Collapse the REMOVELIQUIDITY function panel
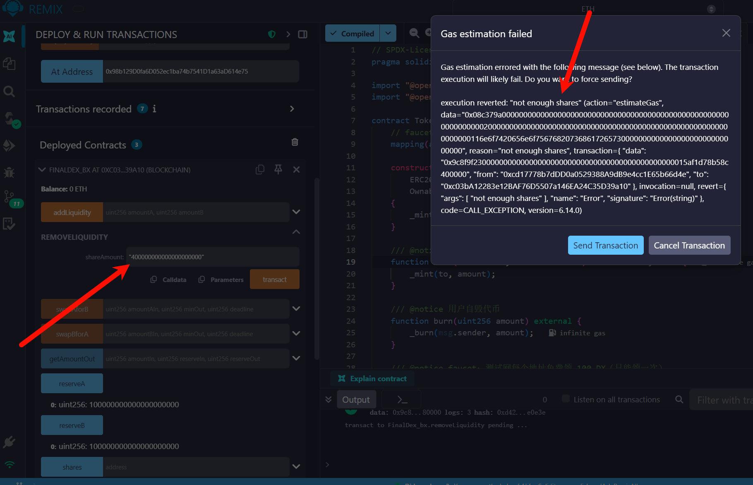Viewport: 753px width, 485px height. pyautogui.click(x=296, y=232)
